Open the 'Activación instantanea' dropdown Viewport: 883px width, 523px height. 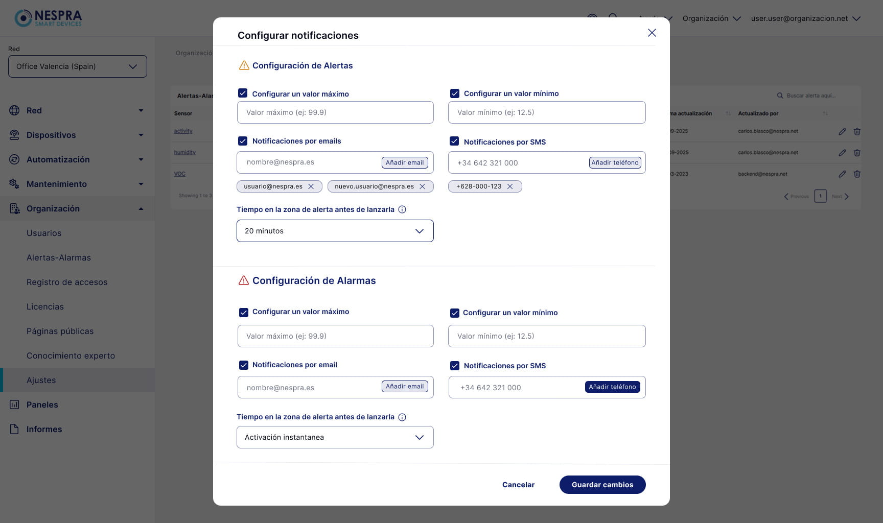coord(335,437)
